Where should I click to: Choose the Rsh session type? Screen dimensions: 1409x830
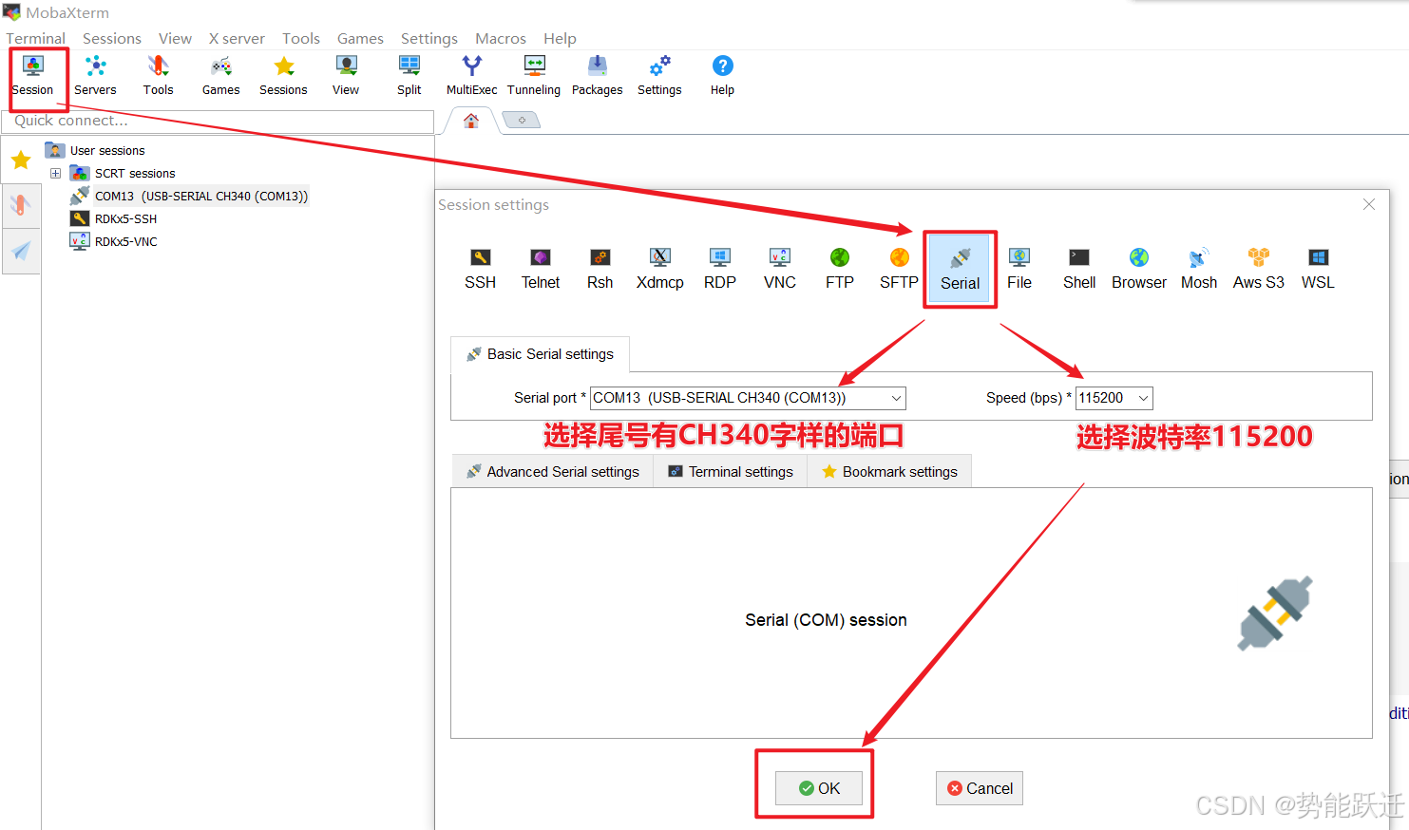point(600,269)
